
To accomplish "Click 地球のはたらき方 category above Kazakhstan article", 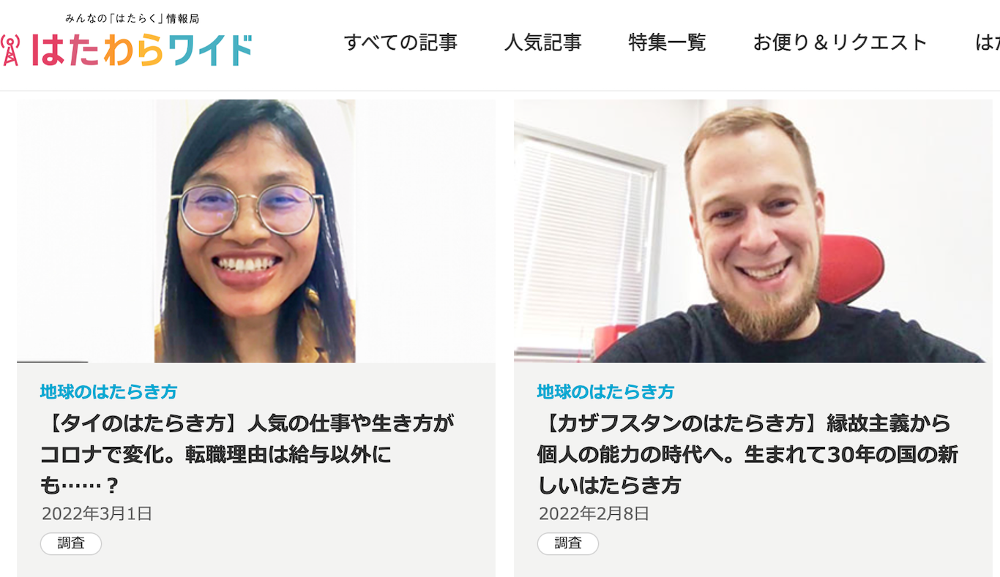I will click(605, 391).
